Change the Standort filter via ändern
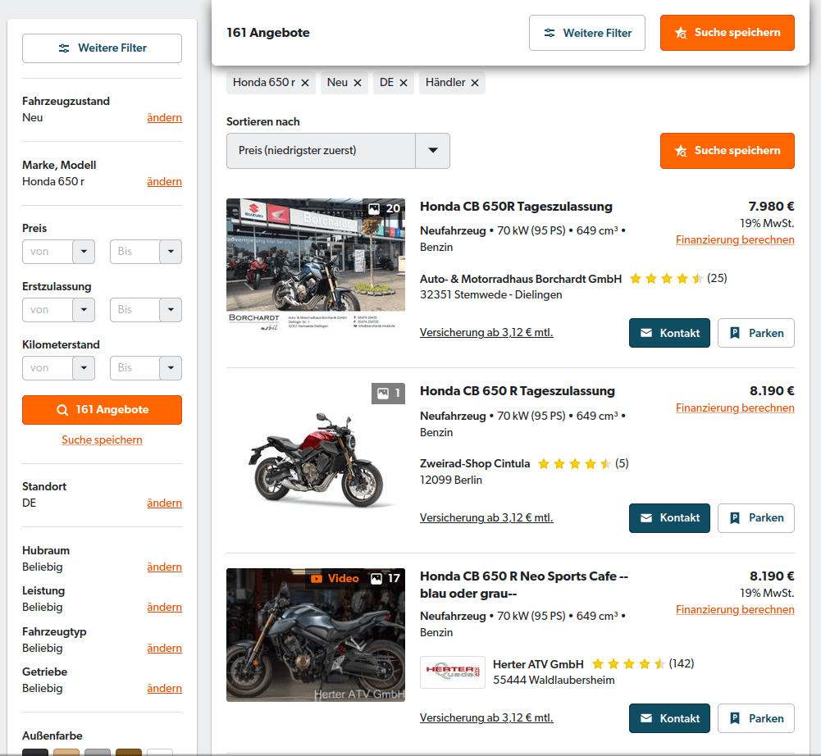 click(164, 503)
